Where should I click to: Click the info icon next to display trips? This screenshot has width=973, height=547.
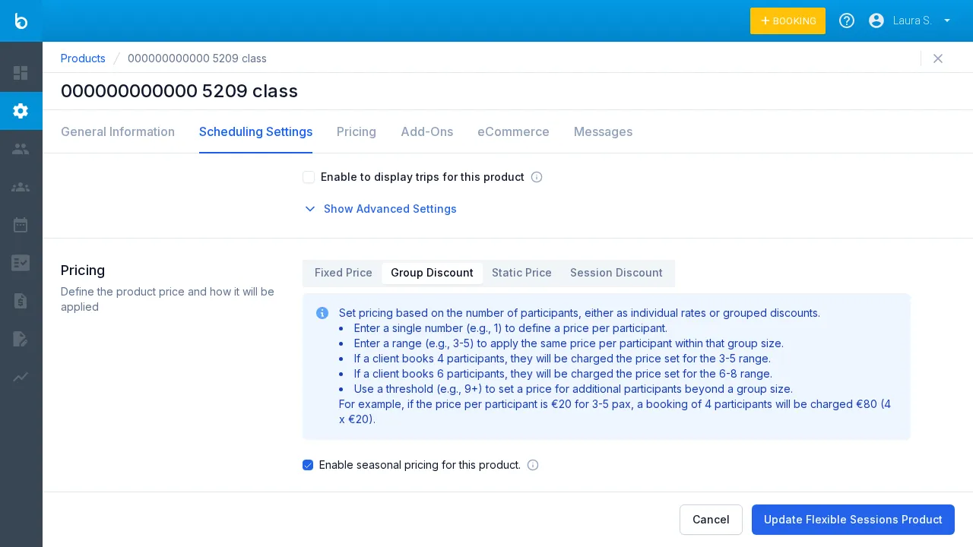537,177
